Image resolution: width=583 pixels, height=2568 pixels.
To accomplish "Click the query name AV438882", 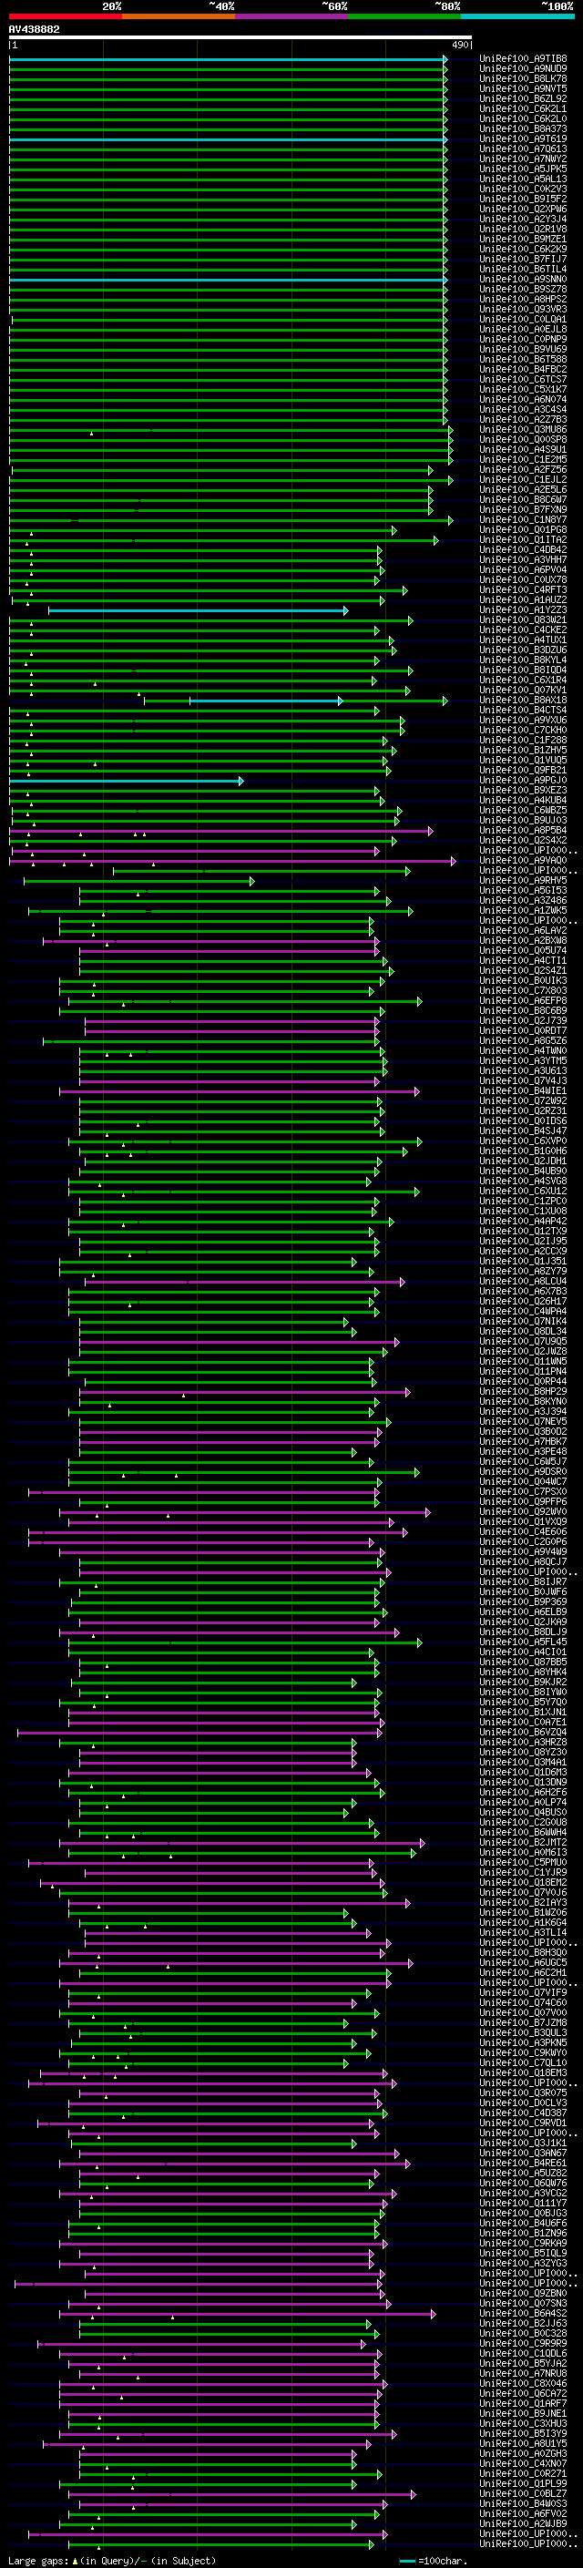I will (x=34, y=30).
